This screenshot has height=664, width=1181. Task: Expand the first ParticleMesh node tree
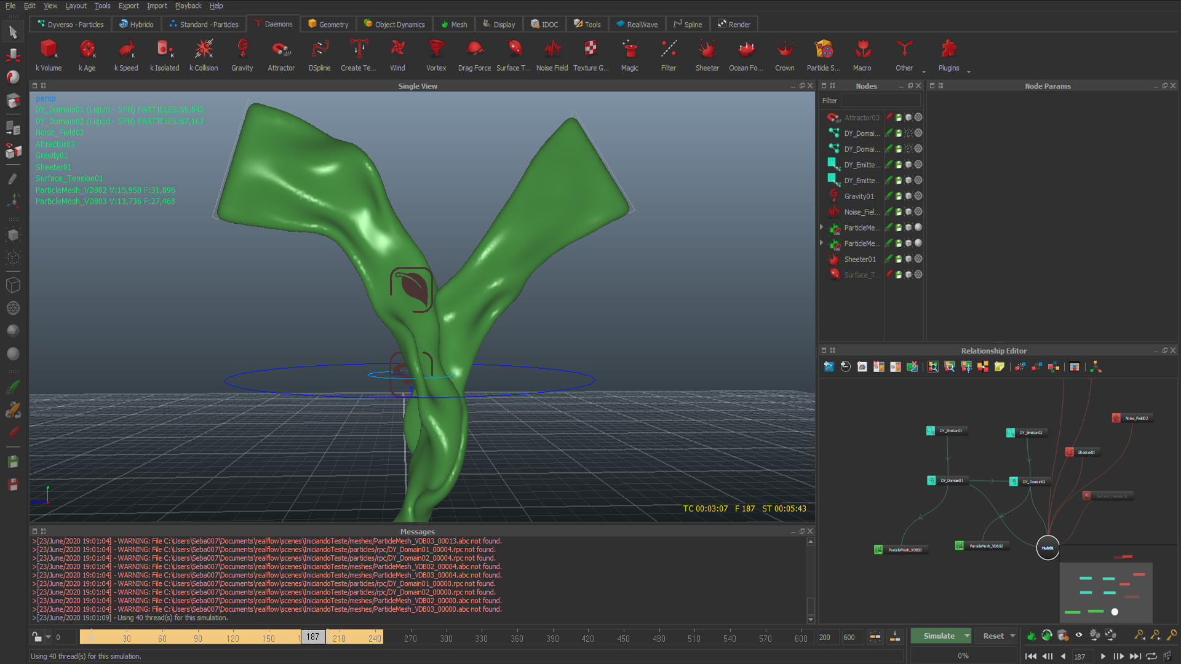pyautogui.click(x=822, y=227)
